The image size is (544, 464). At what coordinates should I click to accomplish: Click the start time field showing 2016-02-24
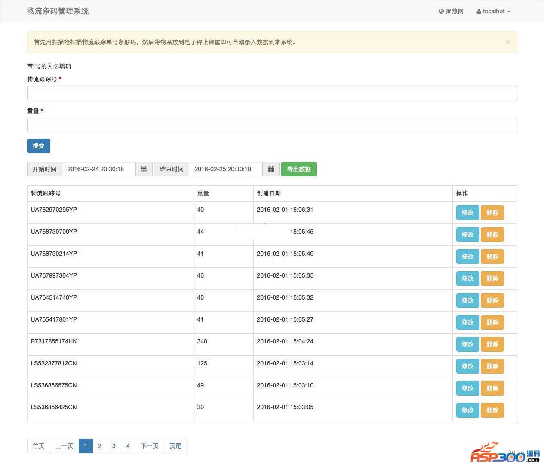pyautogui.click(x=99, y=169)
